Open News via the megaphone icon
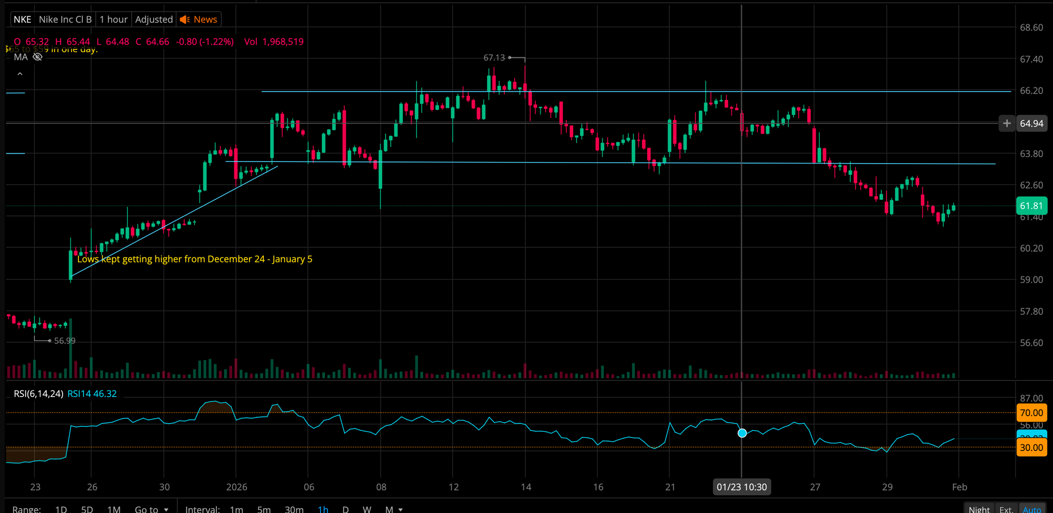The image size is (1053, 513). coord(185,19)
